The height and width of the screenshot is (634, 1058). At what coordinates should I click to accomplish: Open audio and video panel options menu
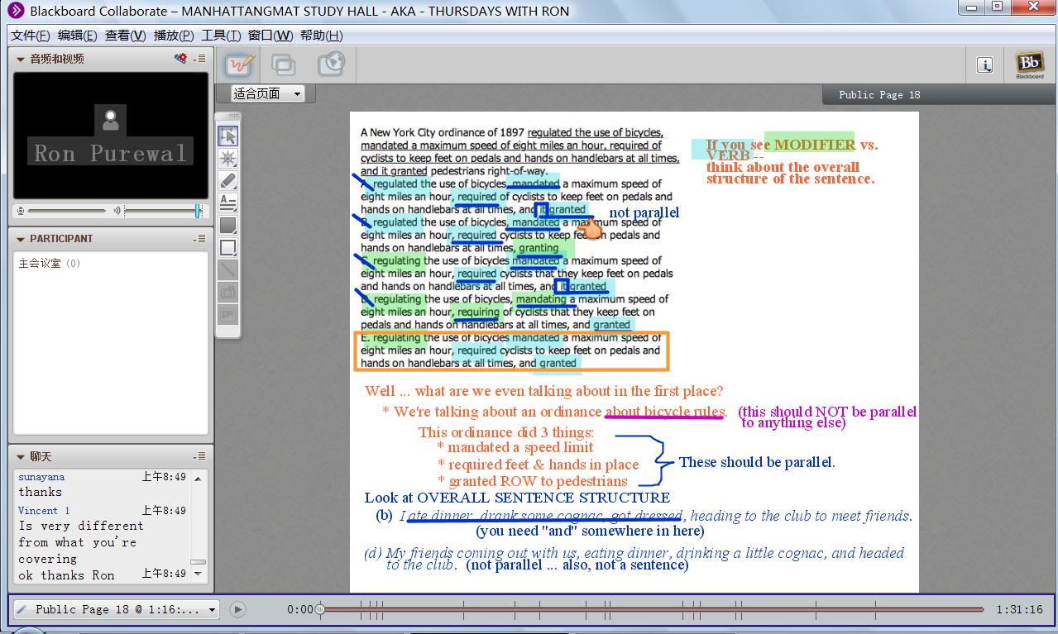click(199, 59)
